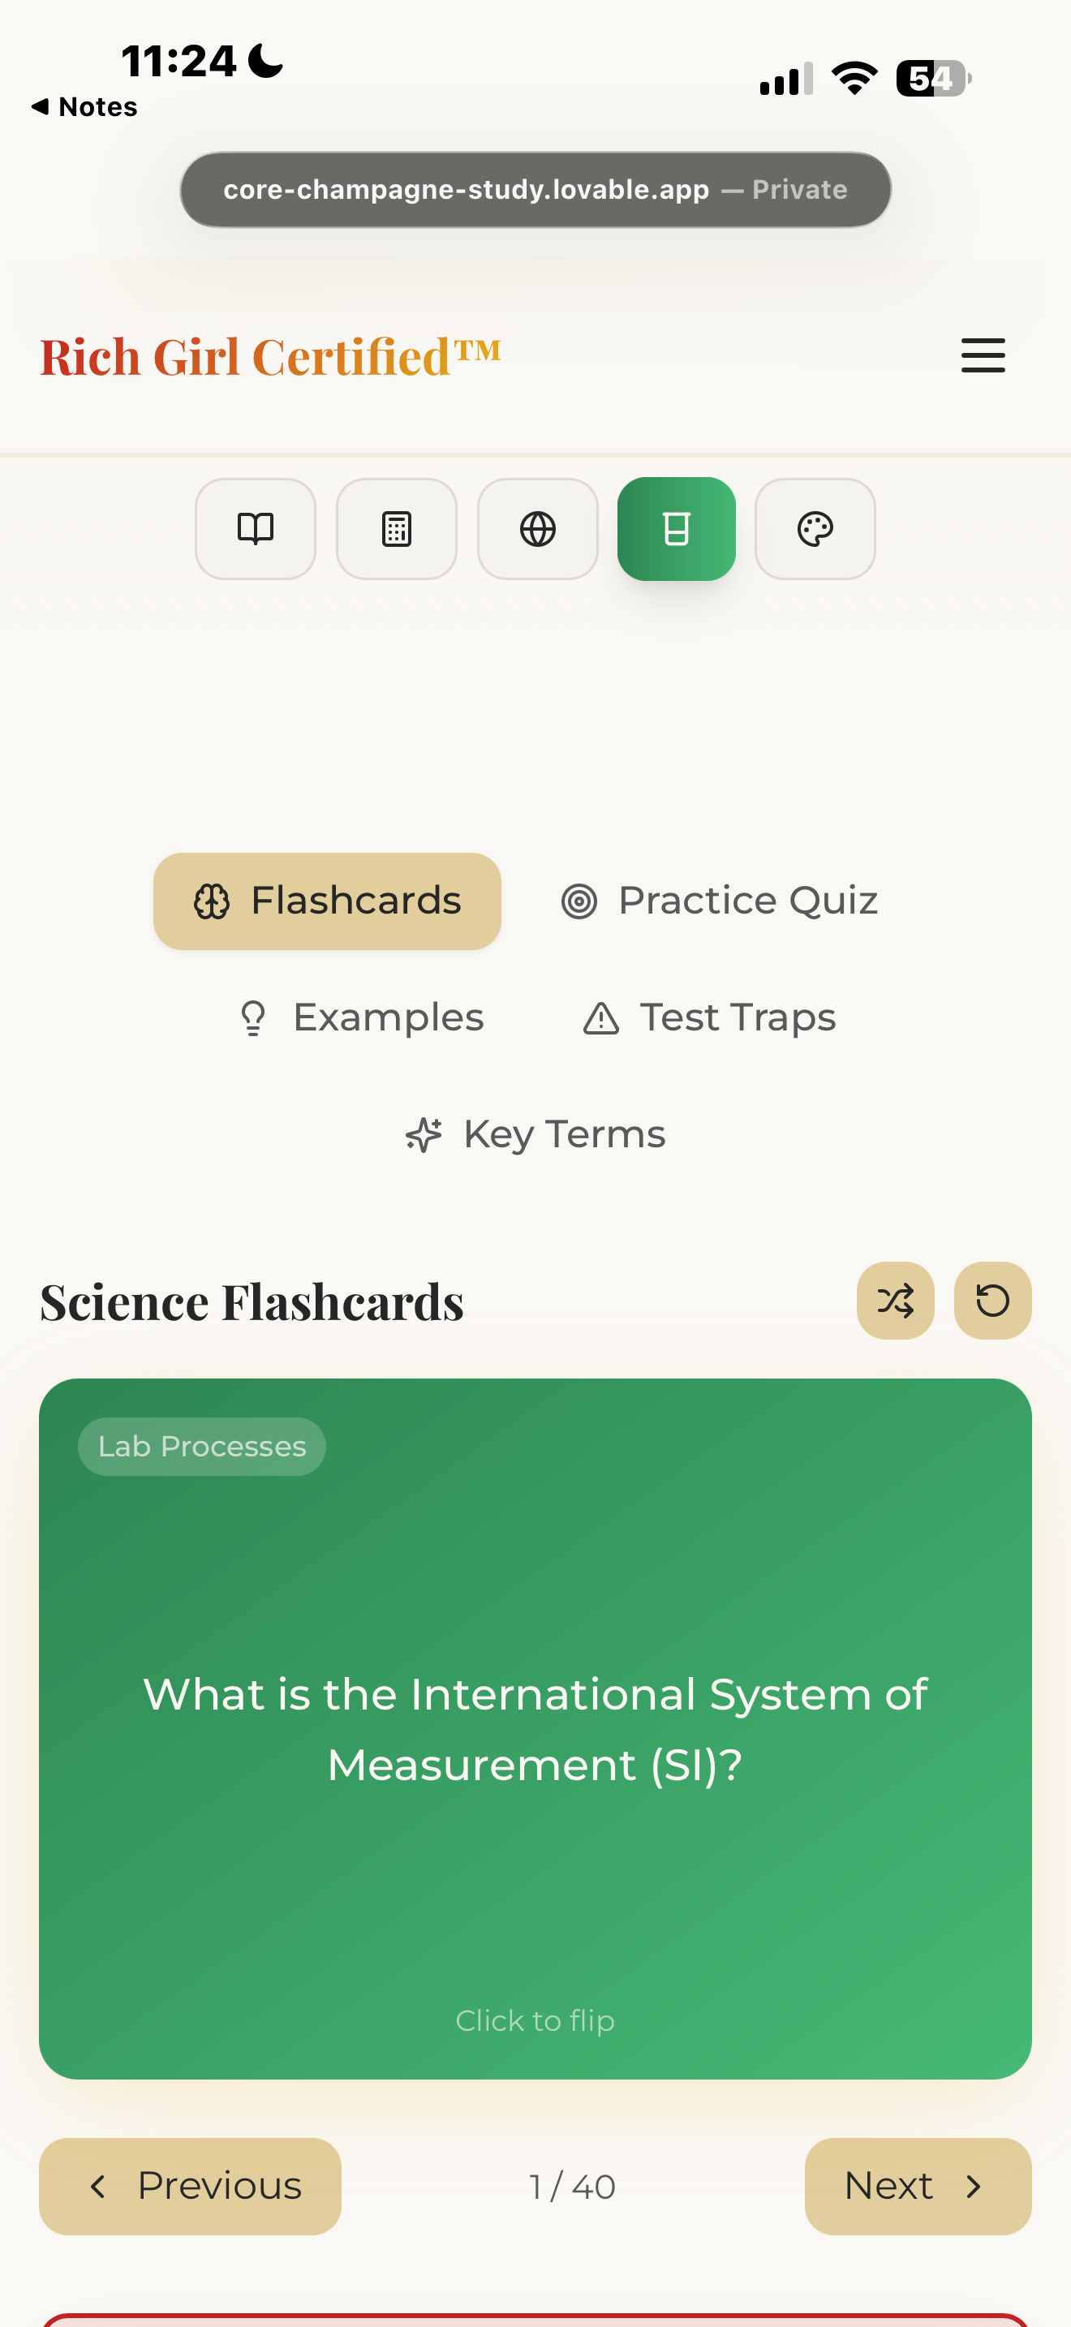Shuffle the science flashcards

(895, 1301)
